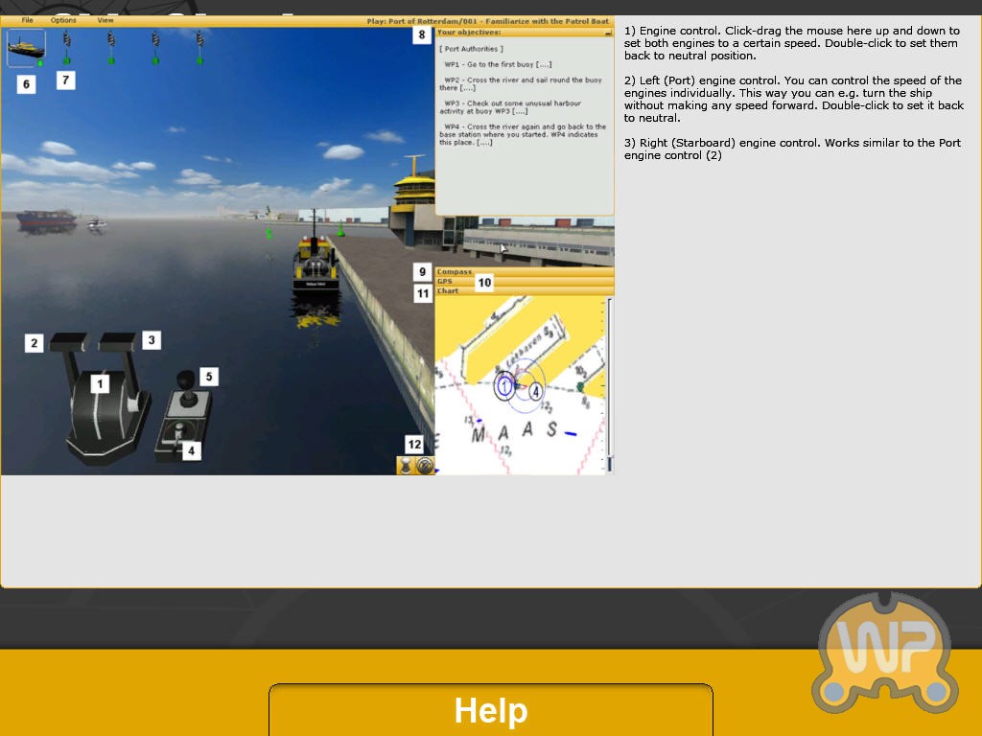The image size is (982, 736).
Task: Click the round gauge icon beside the bollard
Action: click(425, 467)
